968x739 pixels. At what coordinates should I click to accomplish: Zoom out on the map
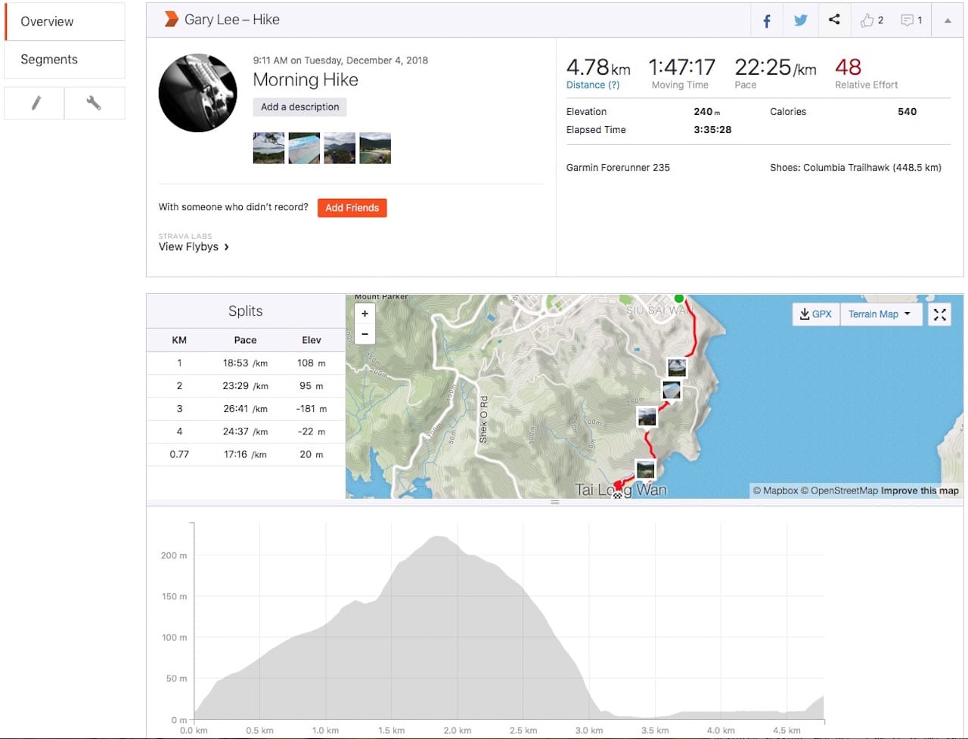[x=365, y=333]
